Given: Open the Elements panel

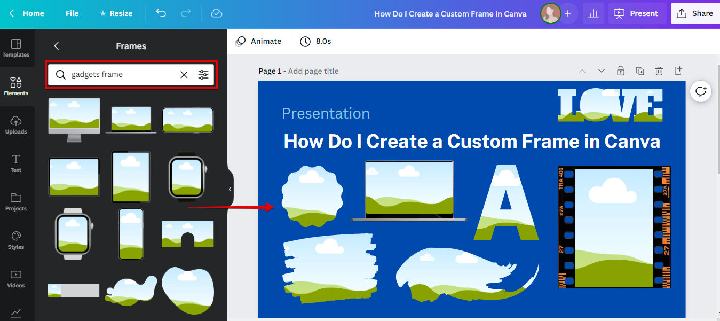Looking at the screenshot, I should [16, 85].
